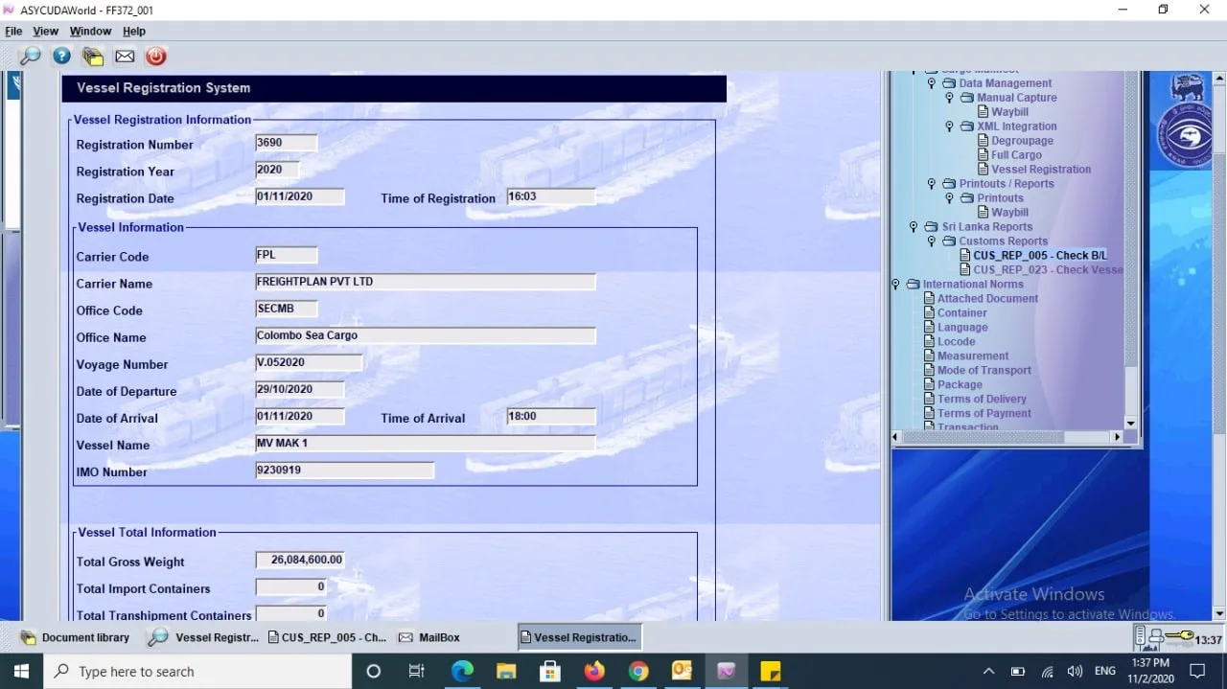Click tree panel horizontal scroll left arrow
Viewport: 1227px width, 689px height.
click(897, 437)
